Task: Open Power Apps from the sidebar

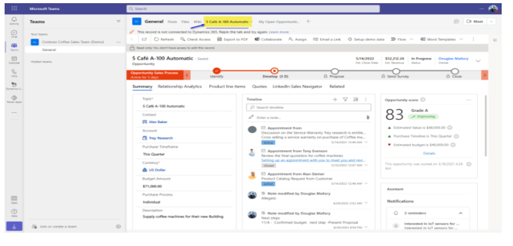Action: point(14,99)
